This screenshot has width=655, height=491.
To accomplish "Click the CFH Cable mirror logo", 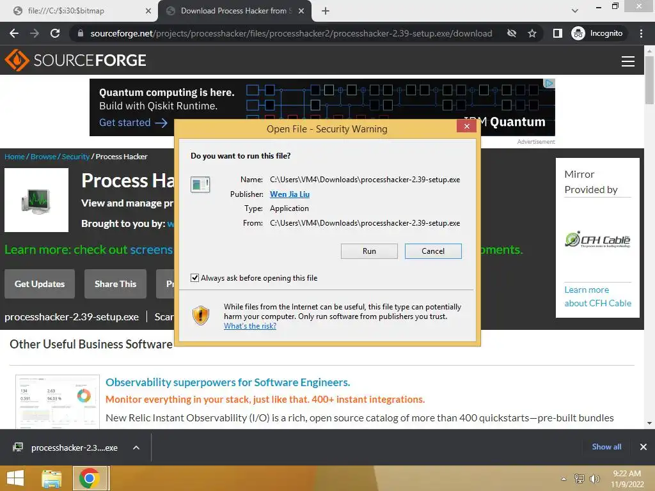I will 597,240.
